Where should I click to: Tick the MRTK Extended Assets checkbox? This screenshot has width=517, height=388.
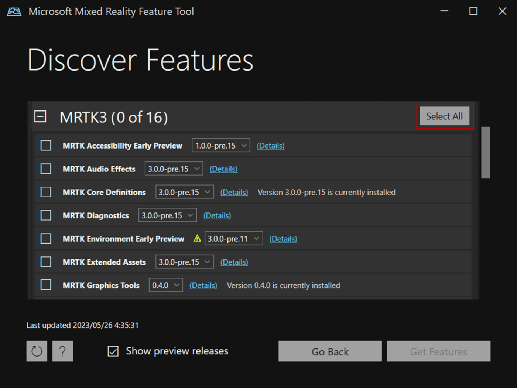(x=46, y=262)
